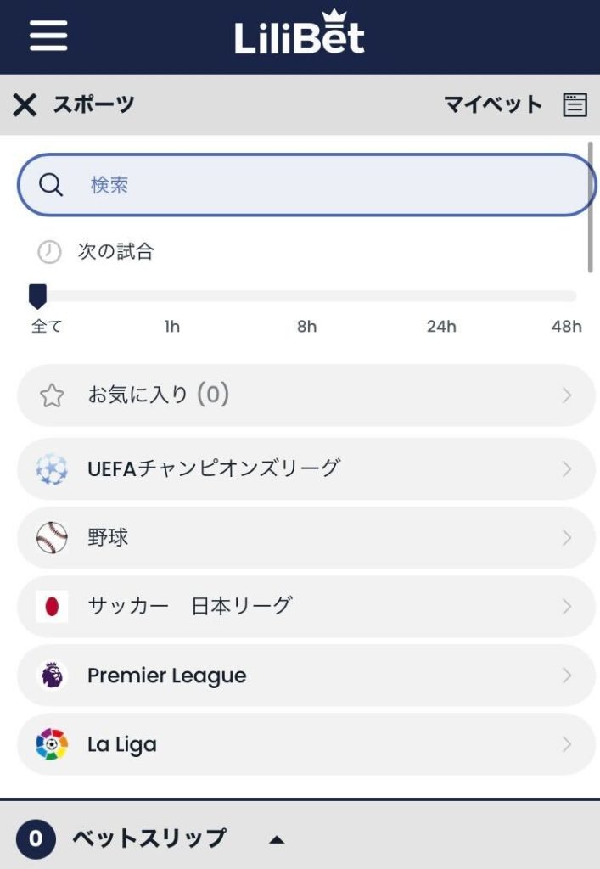Click the clock icon next to 次の試合

pyautogui.click(x=49, y=251)
